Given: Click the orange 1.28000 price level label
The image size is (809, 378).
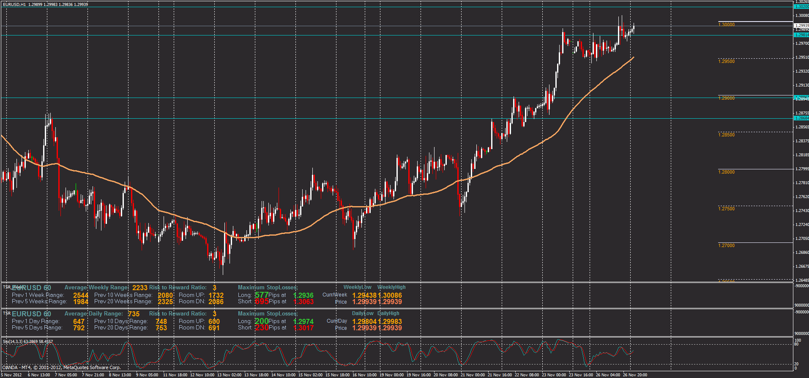Looking at the screenshot, I should coord(726,172).
